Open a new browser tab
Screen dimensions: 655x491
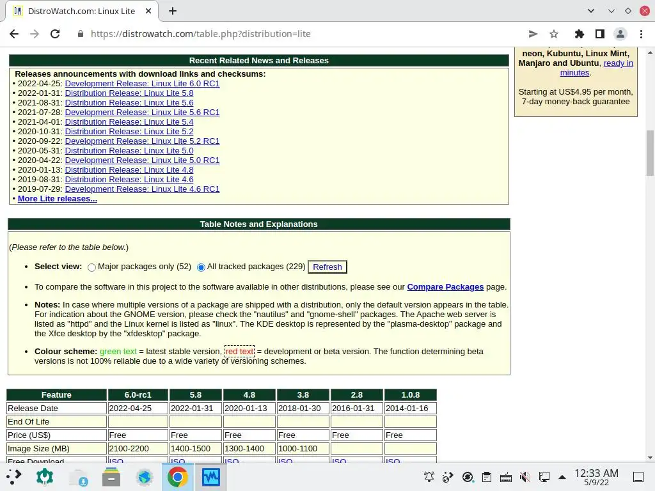coord(173,12)
